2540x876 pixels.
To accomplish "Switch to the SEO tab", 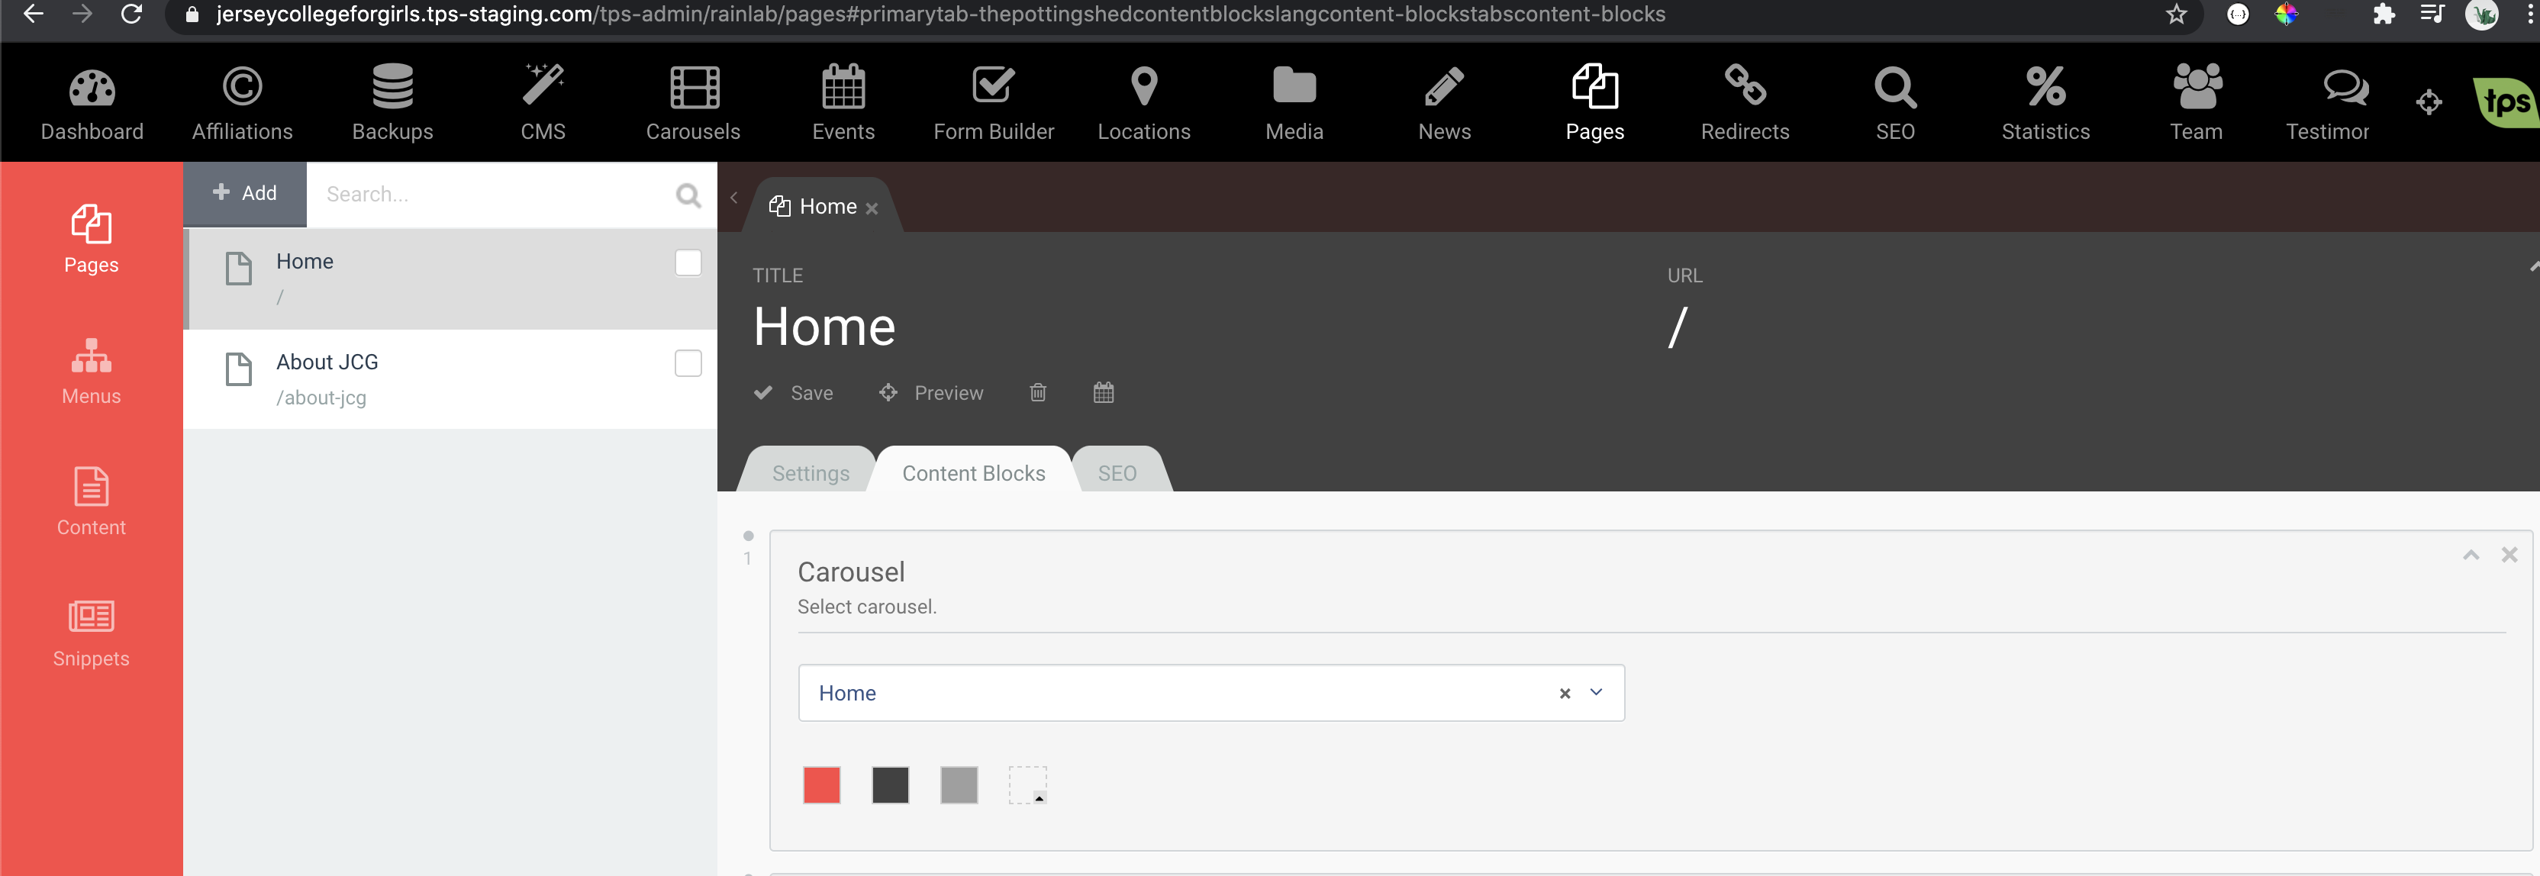I will click(1116, 473).
